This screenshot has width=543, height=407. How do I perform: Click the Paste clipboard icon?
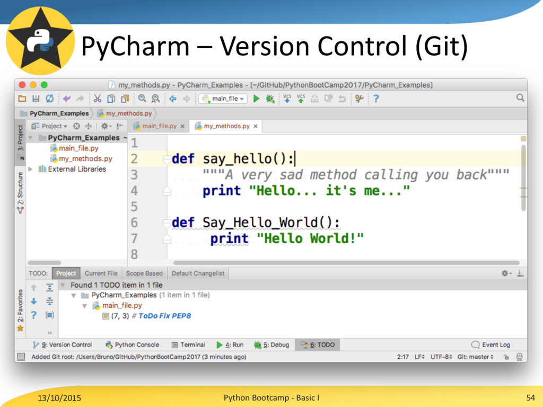point(125,99)
